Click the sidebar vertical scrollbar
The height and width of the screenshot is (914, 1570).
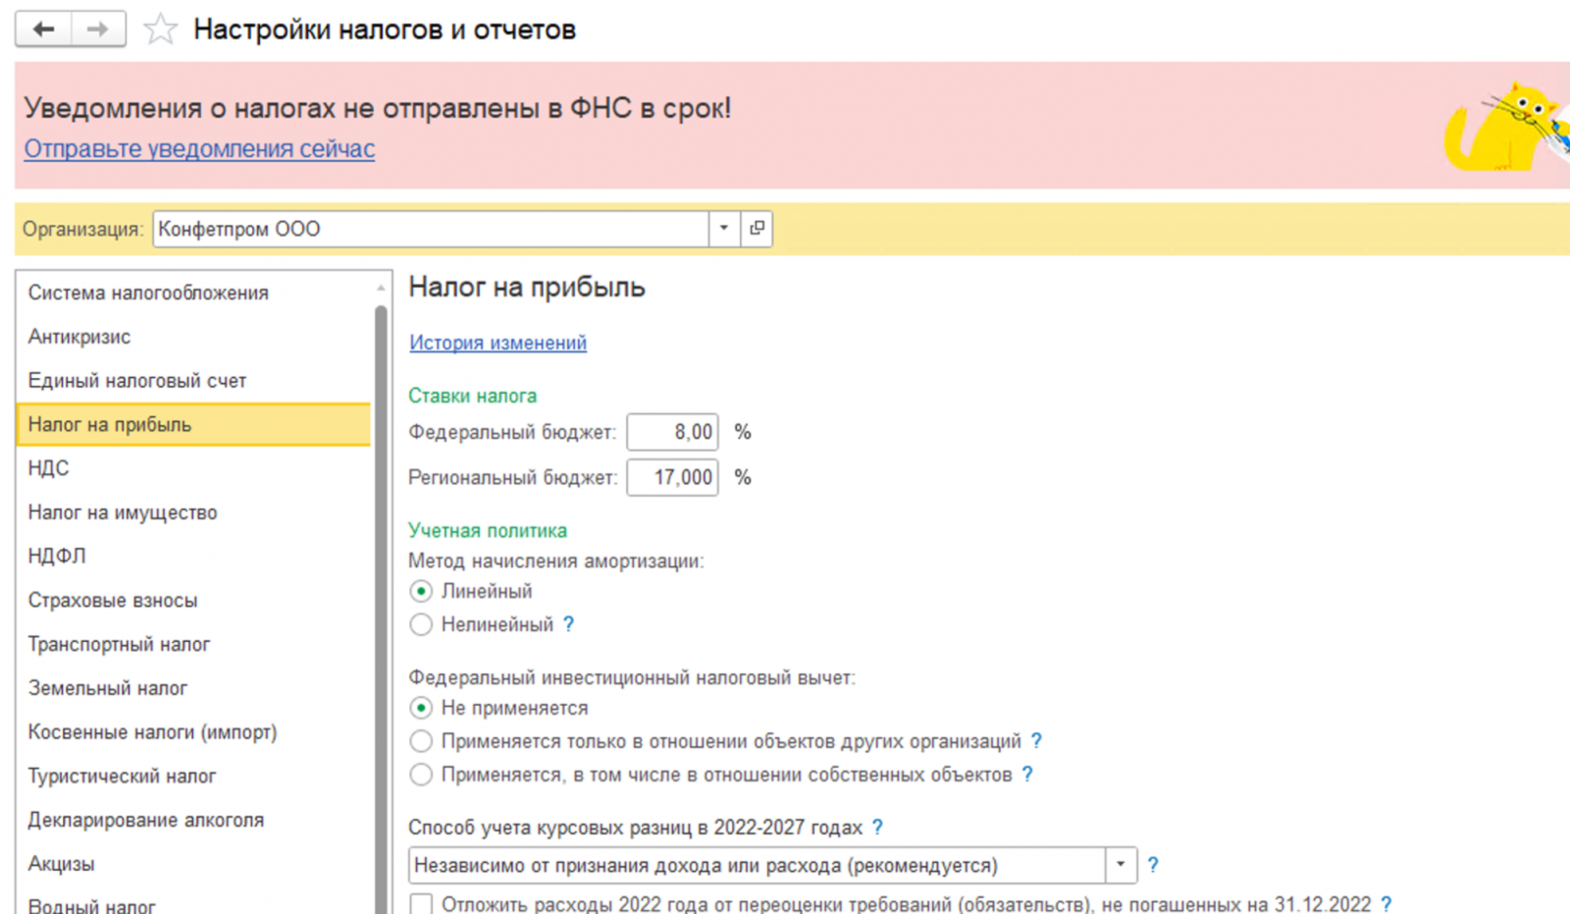pyautogui.click(x=381, y=609)
